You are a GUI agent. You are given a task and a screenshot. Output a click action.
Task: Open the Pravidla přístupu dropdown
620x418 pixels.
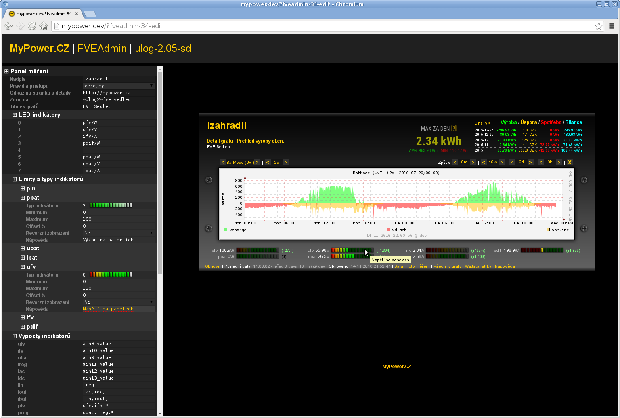(118, 86)
